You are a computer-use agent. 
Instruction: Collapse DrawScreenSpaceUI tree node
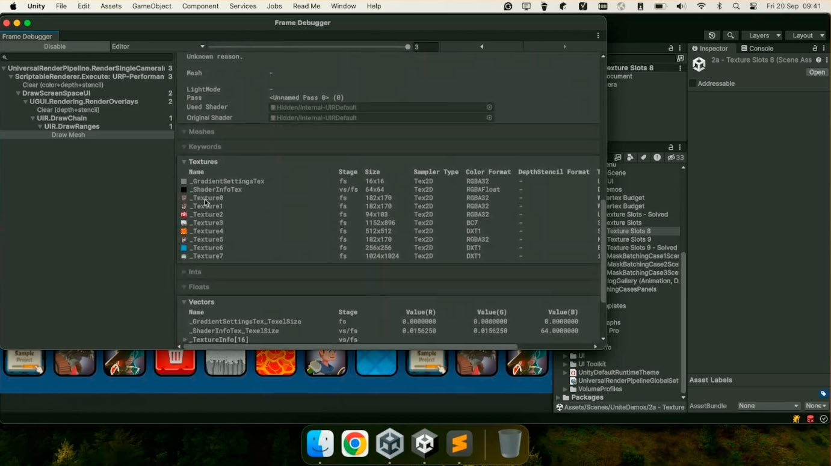pyautogui.click(x=19, y=93)
